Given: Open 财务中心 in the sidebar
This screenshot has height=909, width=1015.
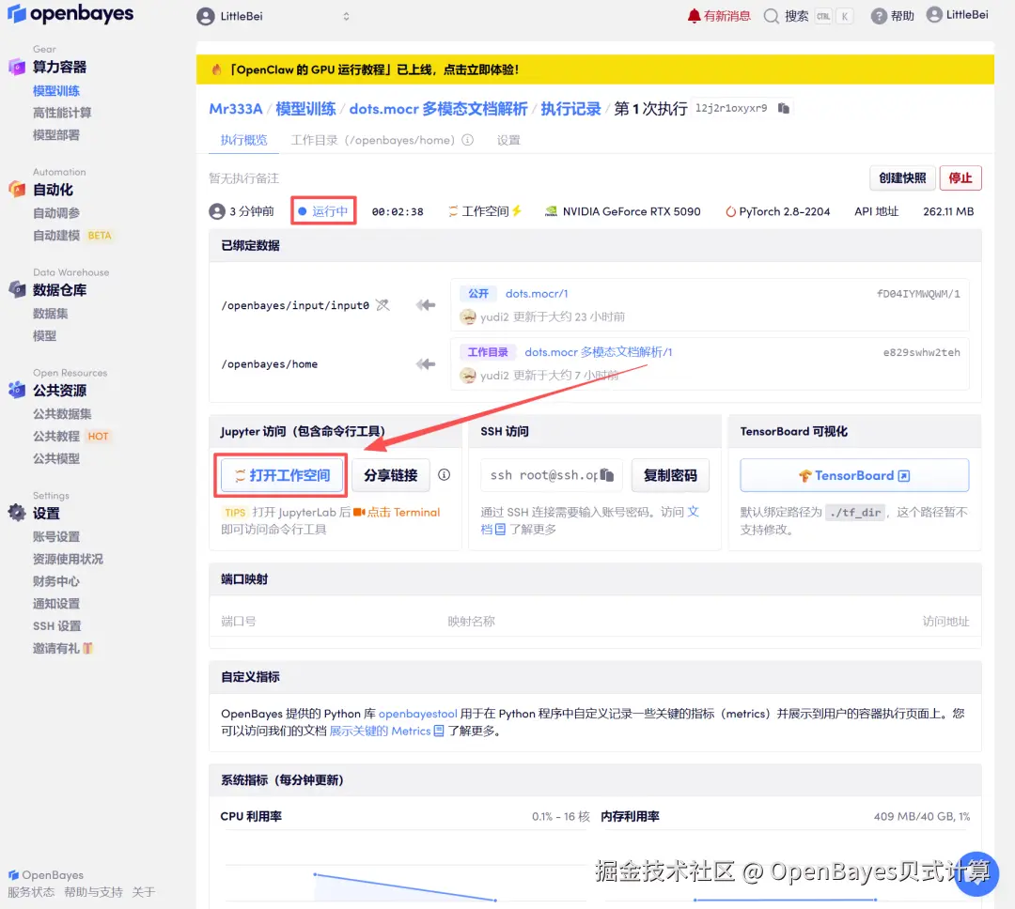Looking at the screenshot, I should coord(56,581).
